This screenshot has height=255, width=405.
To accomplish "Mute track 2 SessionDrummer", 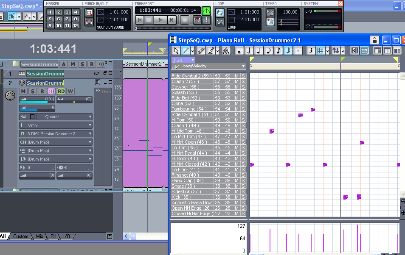I will point(23,91).
